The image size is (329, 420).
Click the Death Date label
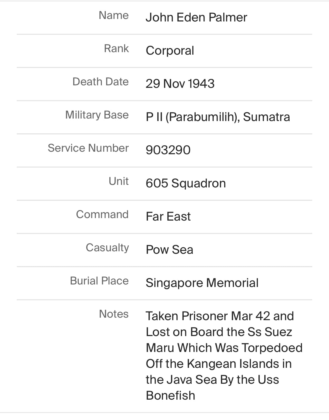[100, 82]
